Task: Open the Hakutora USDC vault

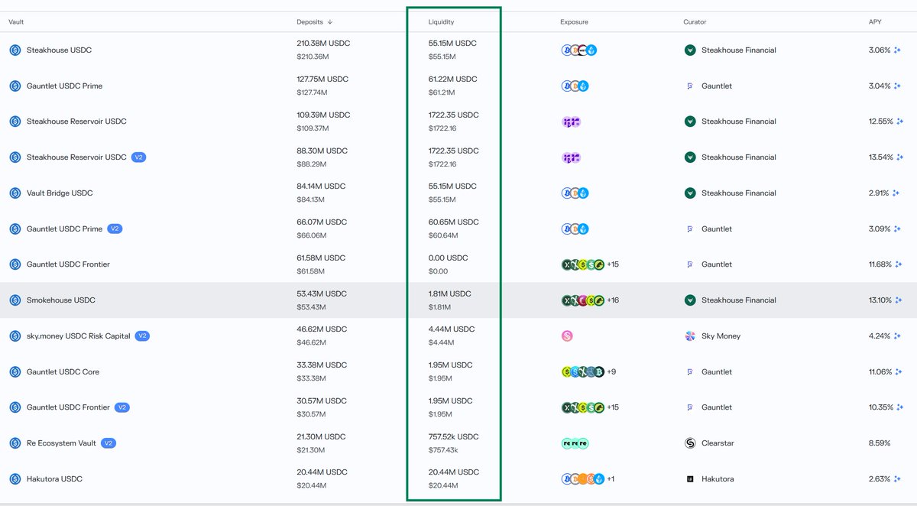Action: coord(54,479)
